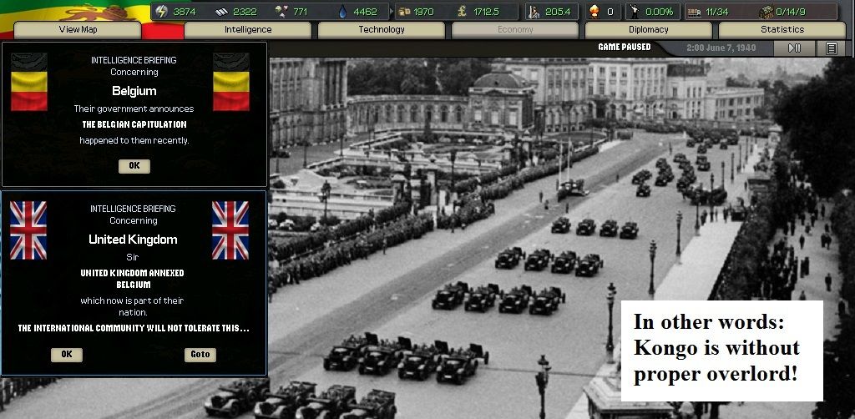Toggle game pause with play/pause button
This screenshot has height=419, width=855.
coord(794,48)
